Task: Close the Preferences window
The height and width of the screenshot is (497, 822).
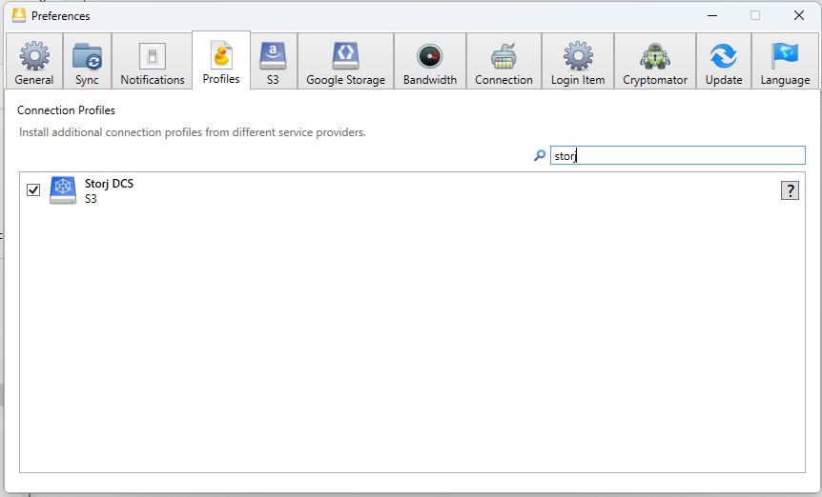Action: click(799, 15)
